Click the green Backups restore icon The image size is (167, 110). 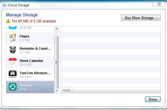pyautogui.click(x=13, y=87)
